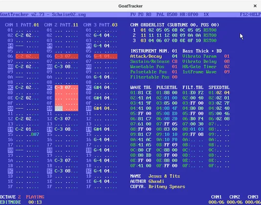
Task: Click channel 3 row 02 note G-4 04
Action: click(x=102, y=36)
